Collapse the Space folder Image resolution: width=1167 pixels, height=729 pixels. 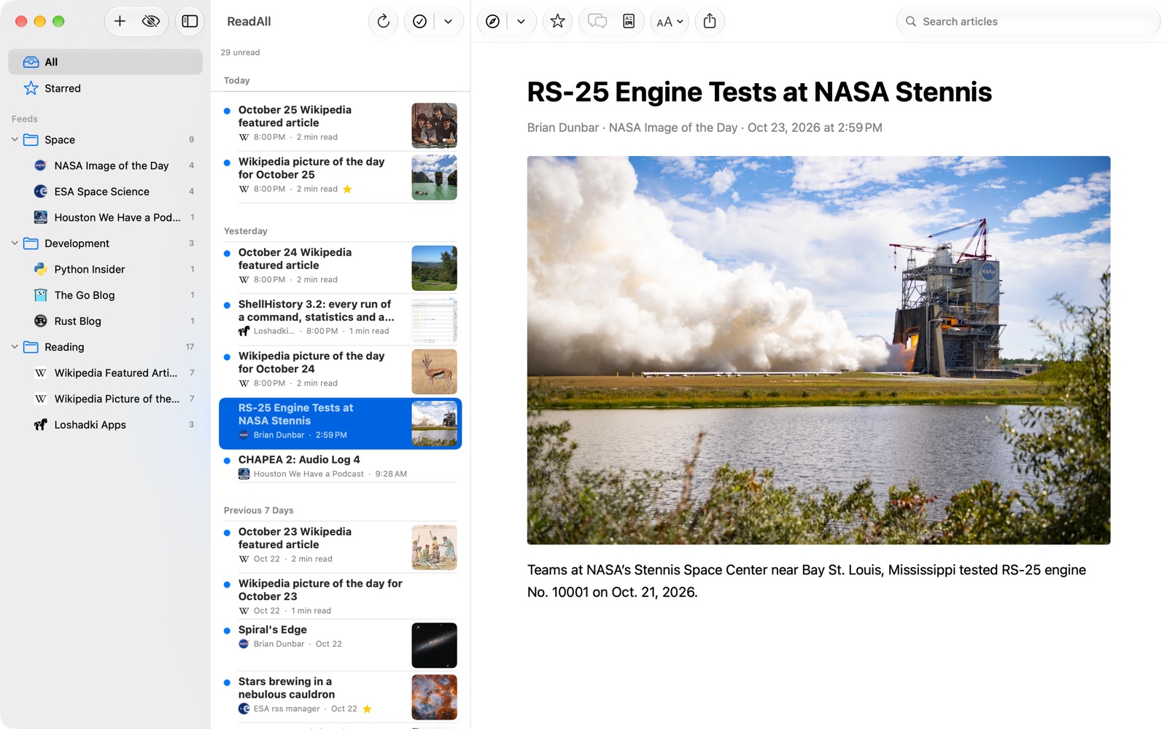click(15, 139)
